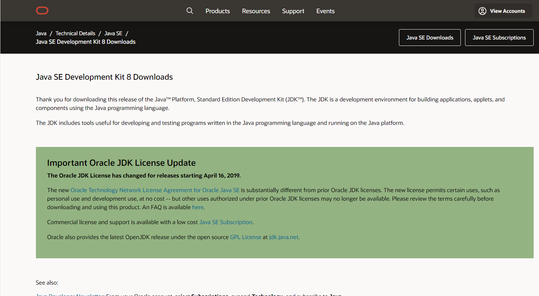The image size is (539, 296).
Task: Click the Java SE Subscriptions button
Action: (x=499, y=38)
